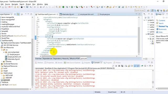168x94 pixels.
Task: Collapse the src folder in Project Explorer
Action: (x=2, y=50)
